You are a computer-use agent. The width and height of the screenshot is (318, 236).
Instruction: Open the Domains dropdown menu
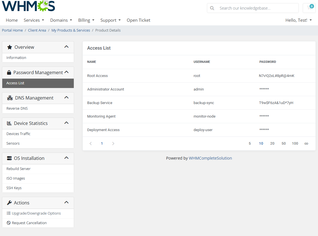61,20
